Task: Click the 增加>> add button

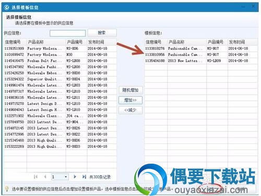Action: (130, 100)
